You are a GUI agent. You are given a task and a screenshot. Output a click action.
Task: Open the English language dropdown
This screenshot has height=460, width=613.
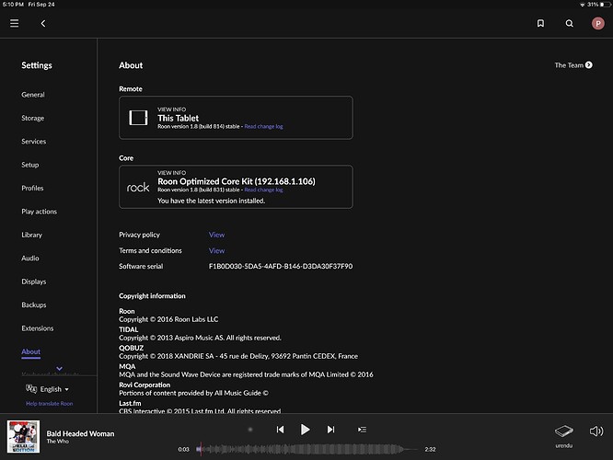[47, 389]
